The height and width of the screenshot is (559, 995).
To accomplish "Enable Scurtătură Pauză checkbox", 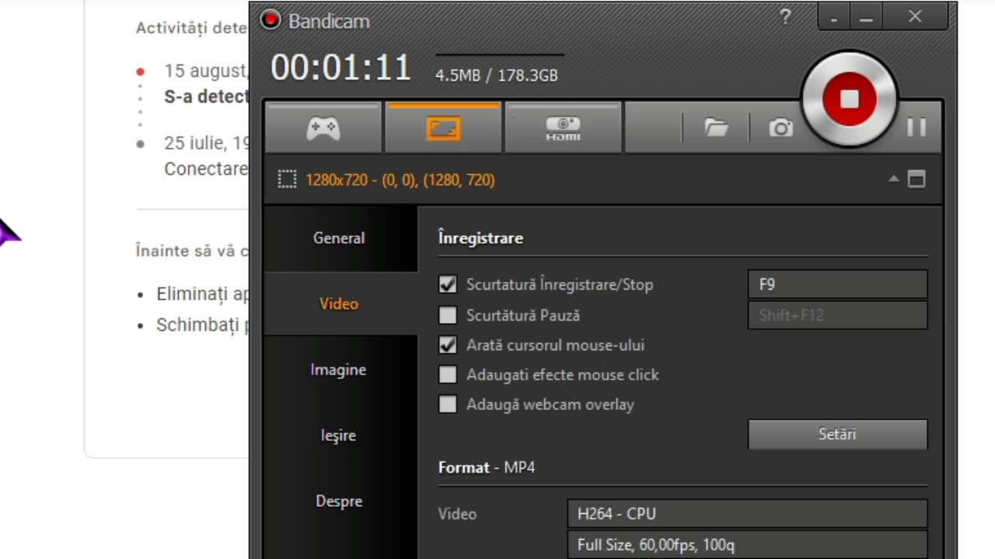I will click(448, 315).
